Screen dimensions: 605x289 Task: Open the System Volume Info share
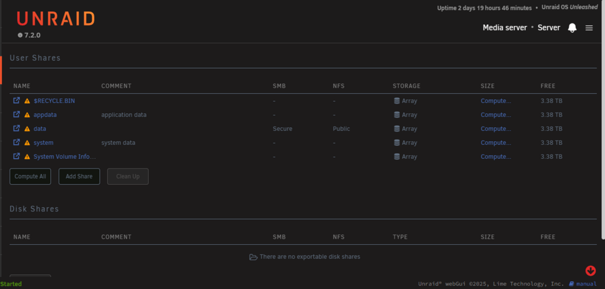coord(65,156)
